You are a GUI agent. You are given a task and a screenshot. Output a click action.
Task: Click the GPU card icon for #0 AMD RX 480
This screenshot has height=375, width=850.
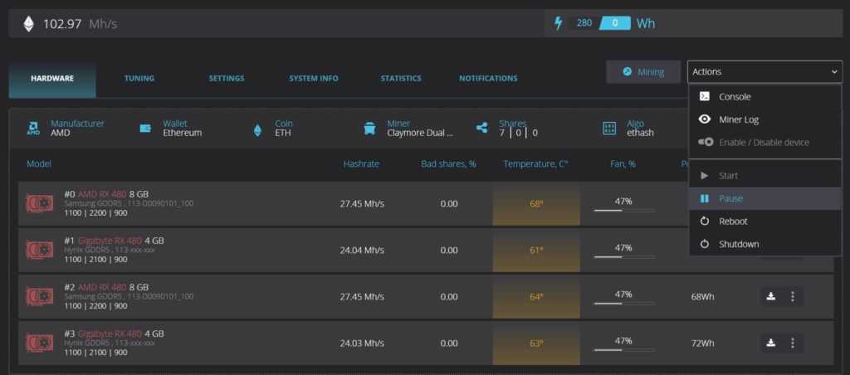pos(39,203)
